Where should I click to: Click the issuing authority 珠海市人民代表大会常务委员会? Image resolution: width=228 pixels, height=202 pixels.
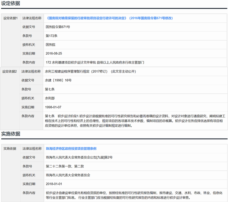(x=68, y=175)
